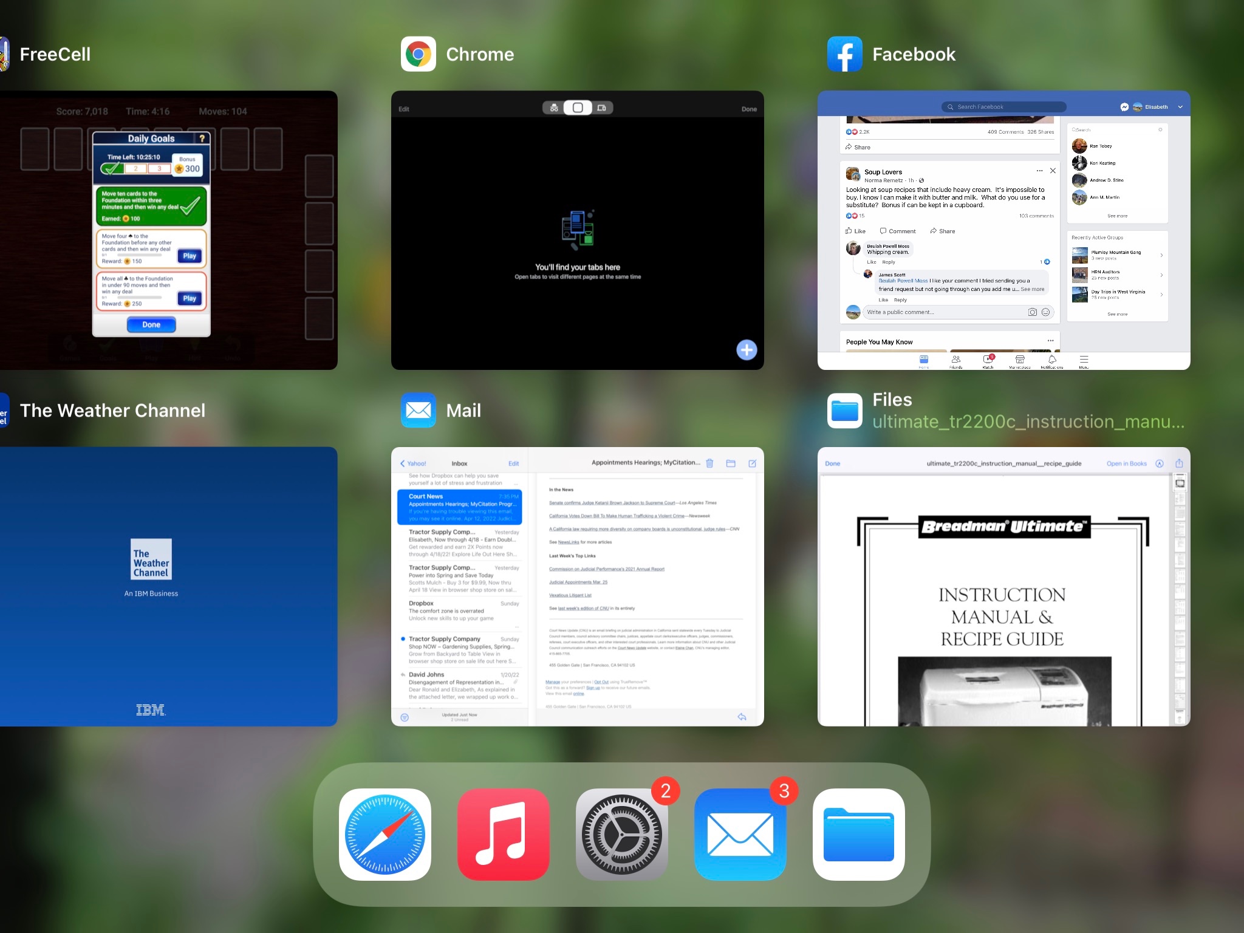Launch the Music app in dock
This screenshot has height=933, width=1244.
(504, 834)
